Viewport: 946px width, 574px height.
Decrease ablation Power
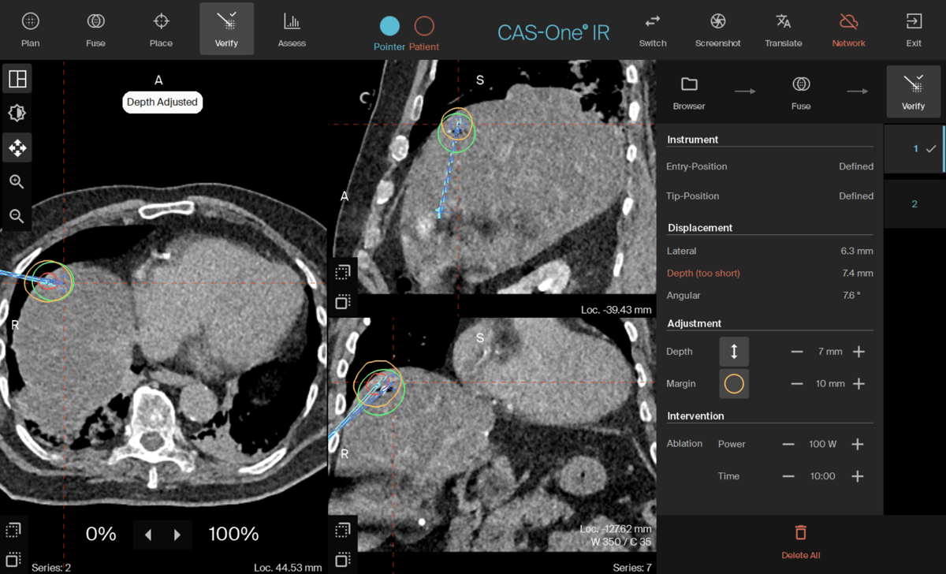[788, 445]
